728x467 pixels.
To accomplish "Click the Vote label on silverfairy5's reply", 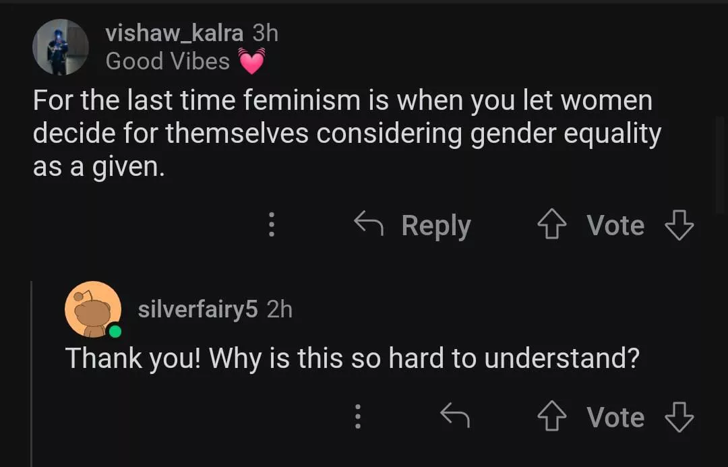I will [615, 417].
